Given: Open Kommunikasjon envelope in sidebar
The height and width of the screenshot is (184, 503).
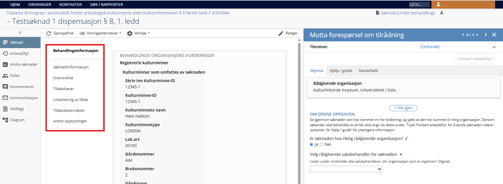Looking at the screenshot, I should coord(5,98).
